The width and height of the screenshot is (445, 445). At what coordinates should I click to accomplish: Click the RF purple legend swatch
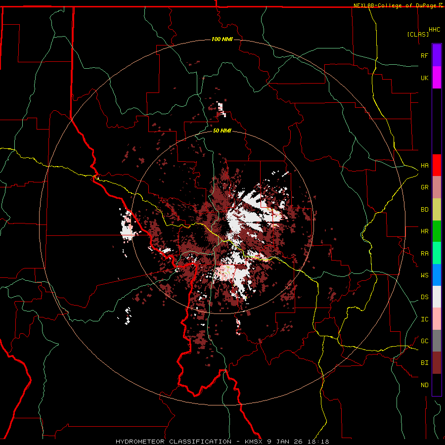[x=437, y=55]
